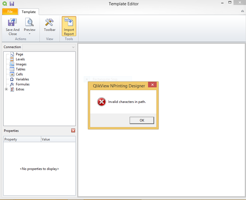Click the 'No properties to display' text
The image size is (246, 200).
click(40, 169)
